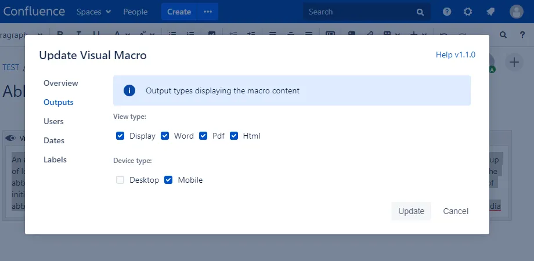The width and height of the screenshot is (534, 261).
Task: Open editor help question mark in toolbar
Action: coord(522,34)
